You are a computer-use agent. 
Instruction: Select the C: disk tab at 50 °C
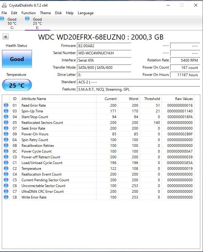tap(12, 23)
